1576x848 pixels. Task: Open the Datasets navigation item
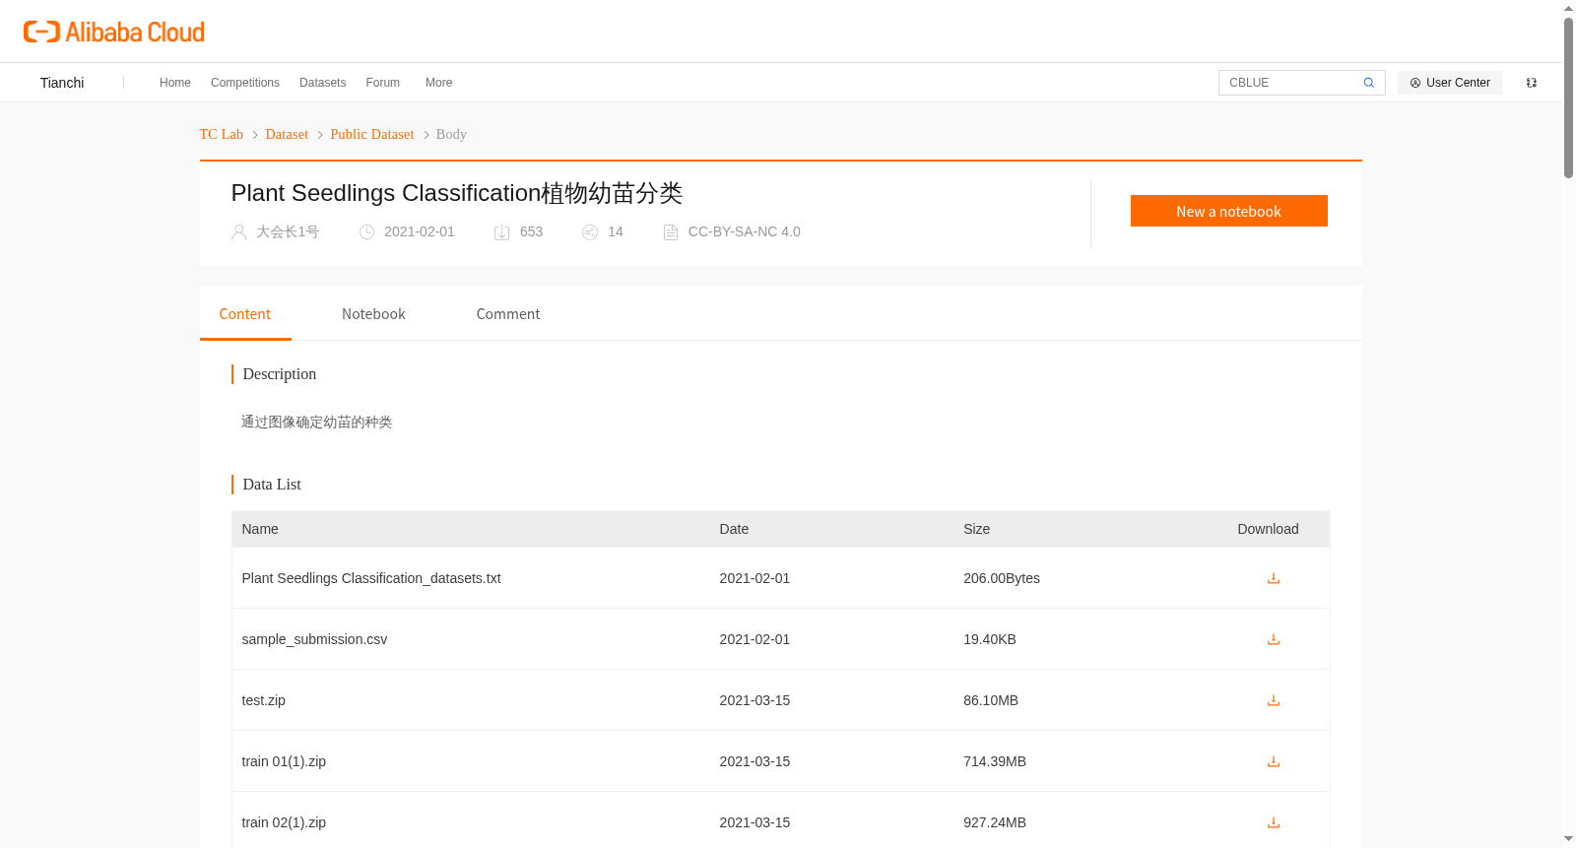tap(322, 83)
